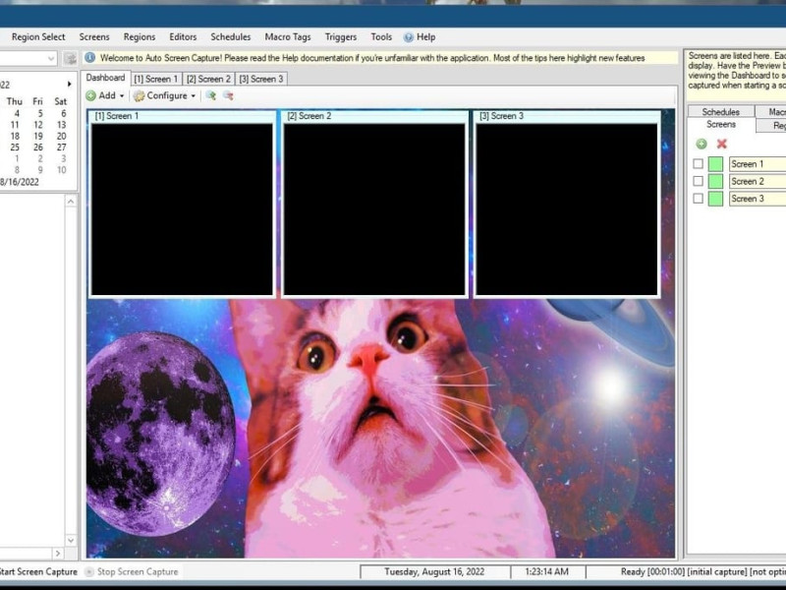The height and width of the screenshot is (590, 786).
Task: Expand the Add dropdown arrow
Action: 122,95
